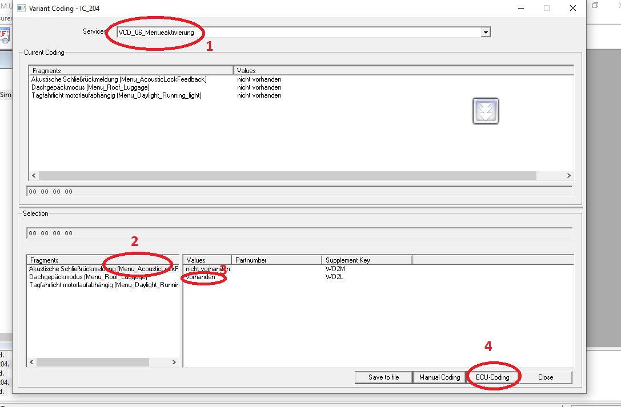
Task: Click the Partnumber column header
Action: pos(277,260)
